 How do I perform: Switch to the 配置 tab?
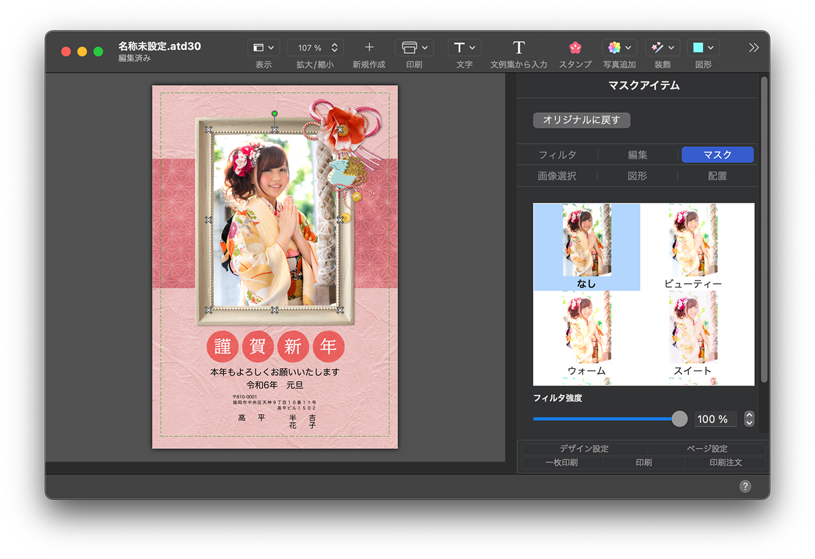click(717, 176)
